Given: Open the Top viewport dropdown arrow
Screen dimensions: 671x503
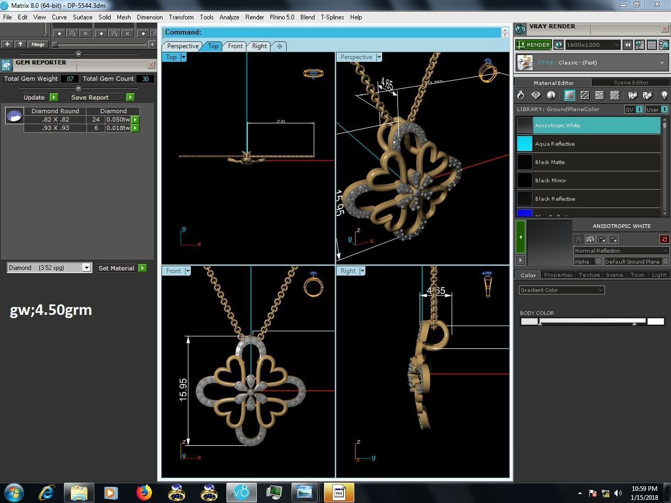Looking at the screenshot, I should [183, 57].
